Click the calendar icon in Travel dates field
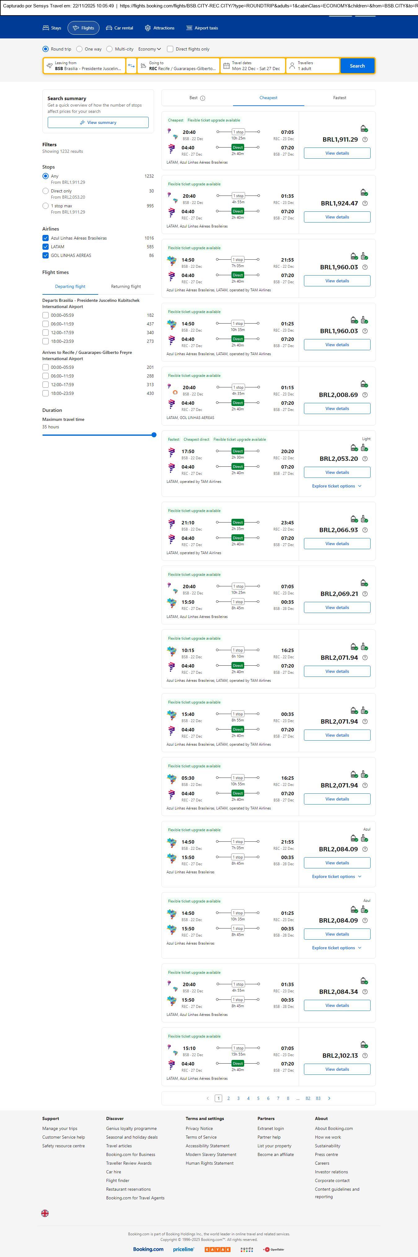Image resolution: width=418 pixels, height=1257 pixels. (226, 66)
